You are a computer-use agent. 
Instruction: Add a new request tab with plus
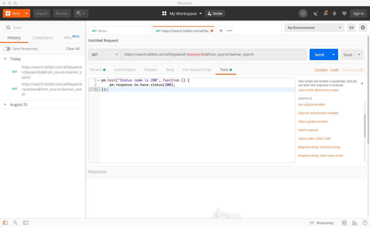click(221, 31)
